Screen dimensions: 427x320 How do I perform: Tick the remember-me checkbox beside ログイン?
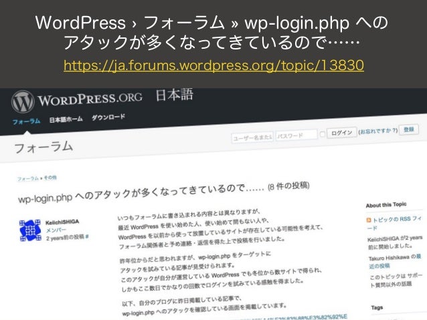coord(322,134)
